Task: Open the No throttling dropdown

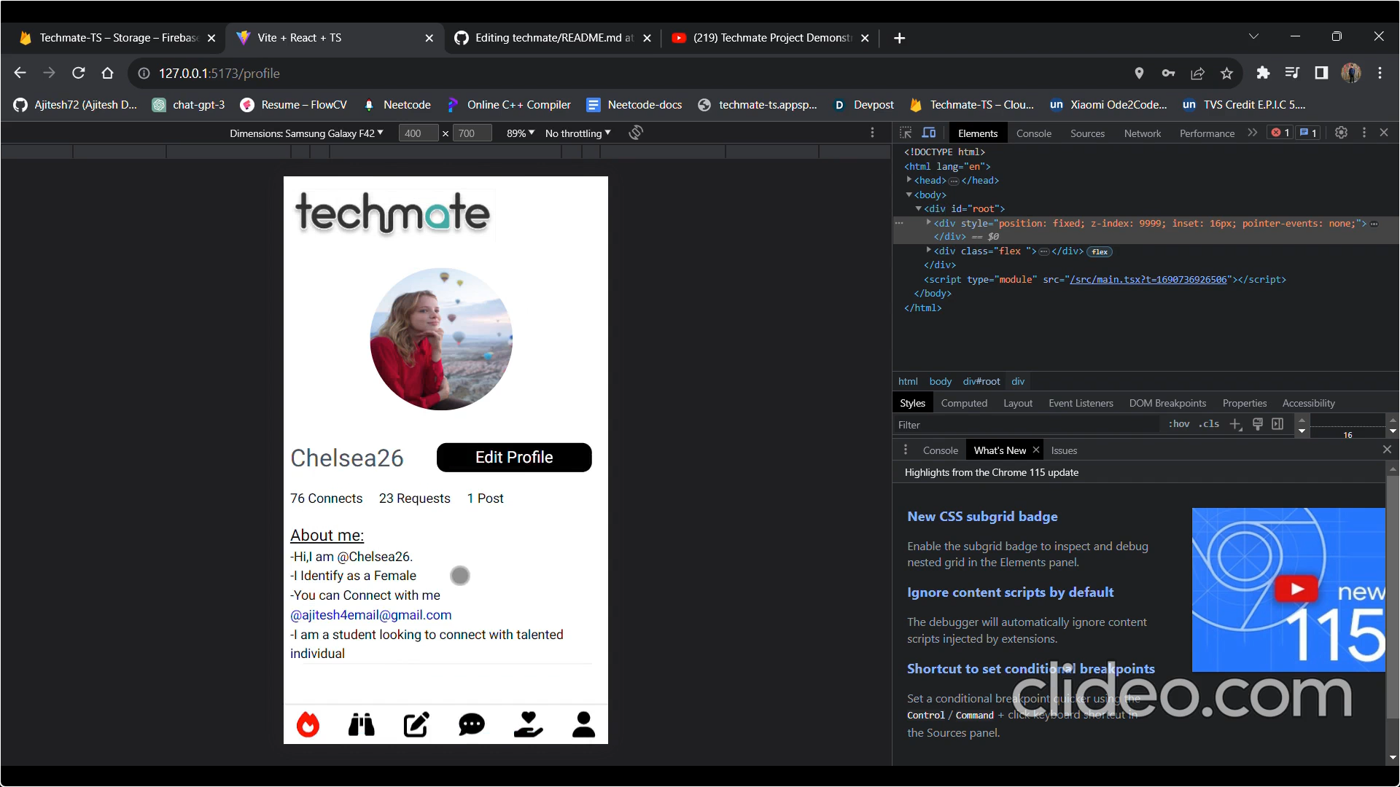Action: tap(577, 133)
